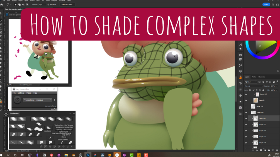The image size is (280, 157).
Task: Select the wavy brush highlighted in Brusherator
Action: click(x=21, y=126)
